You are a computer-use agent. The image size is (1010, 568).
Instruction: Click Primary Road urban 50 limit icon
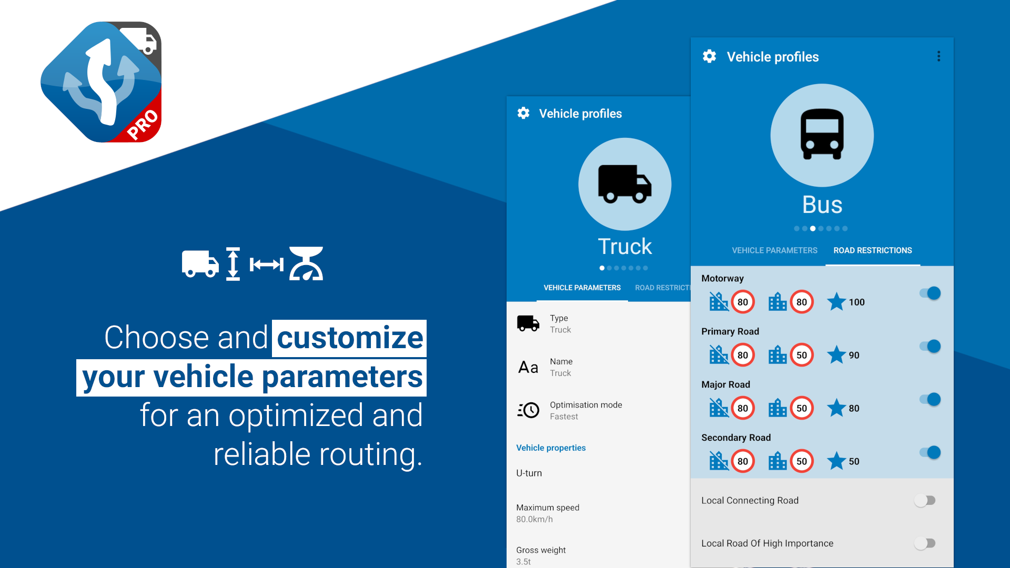coord(801,355)
